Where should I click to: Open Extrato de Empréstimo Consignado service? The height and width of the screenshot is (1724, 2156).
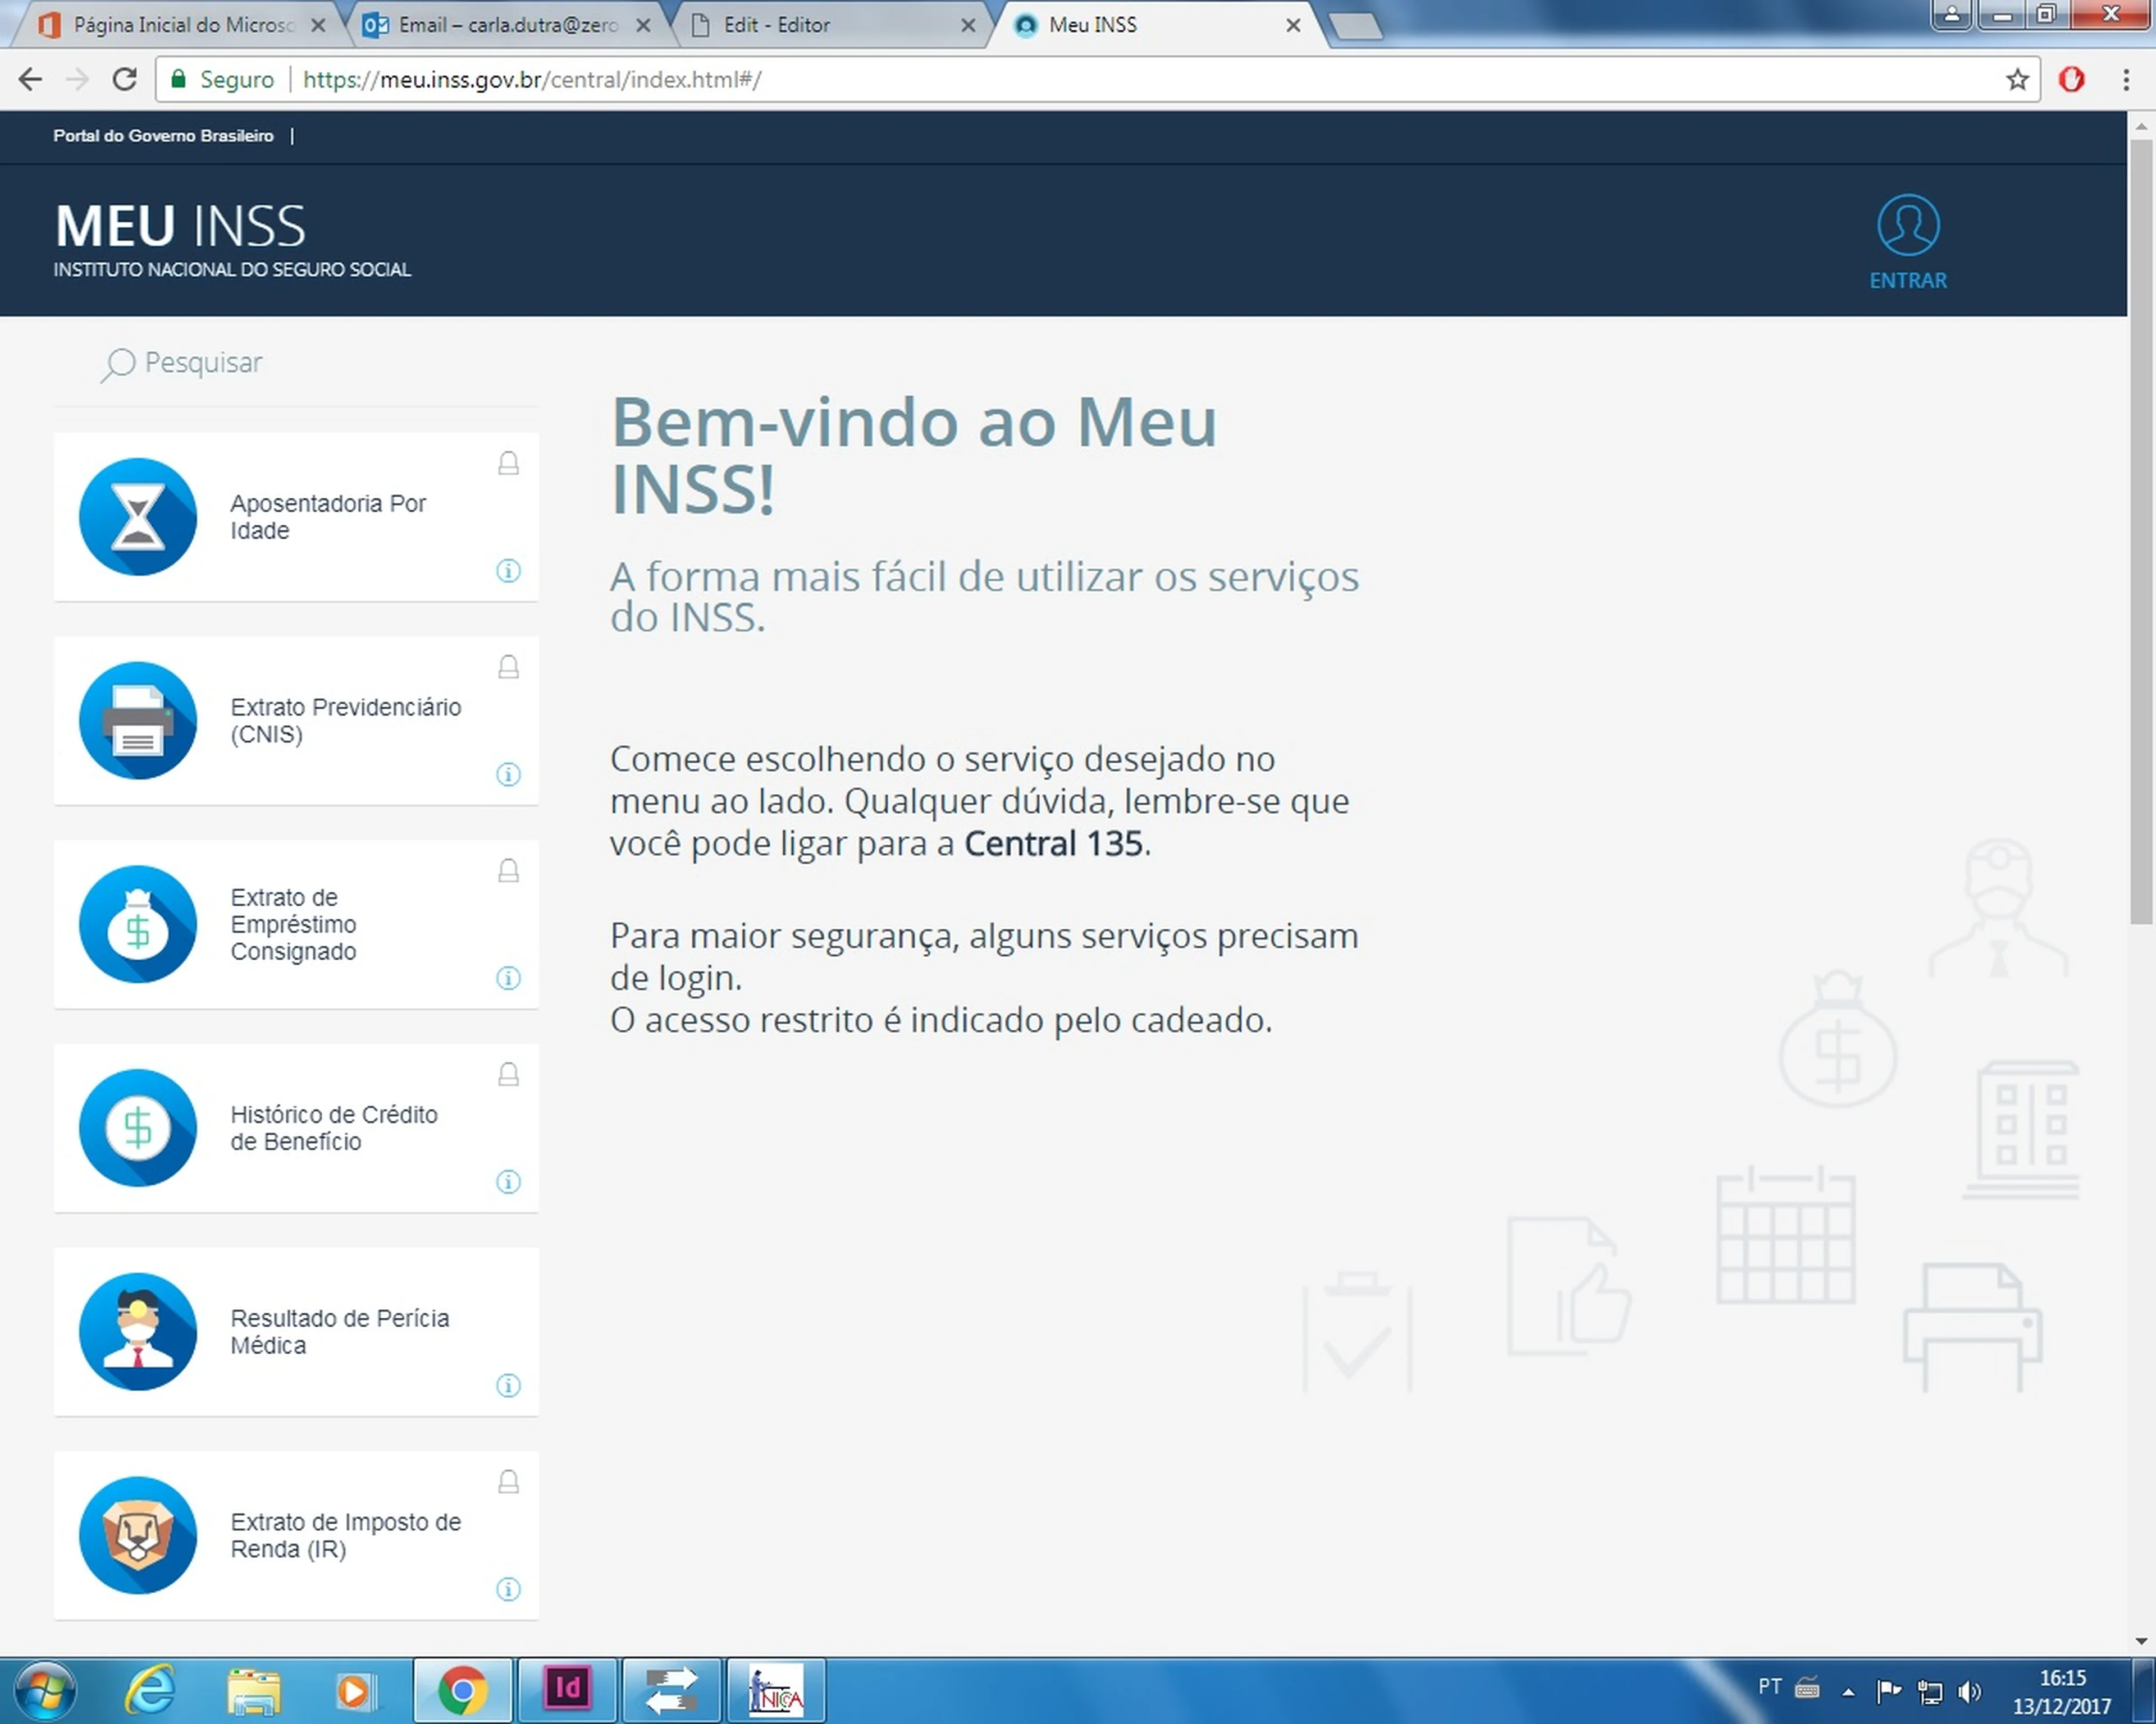296,924
